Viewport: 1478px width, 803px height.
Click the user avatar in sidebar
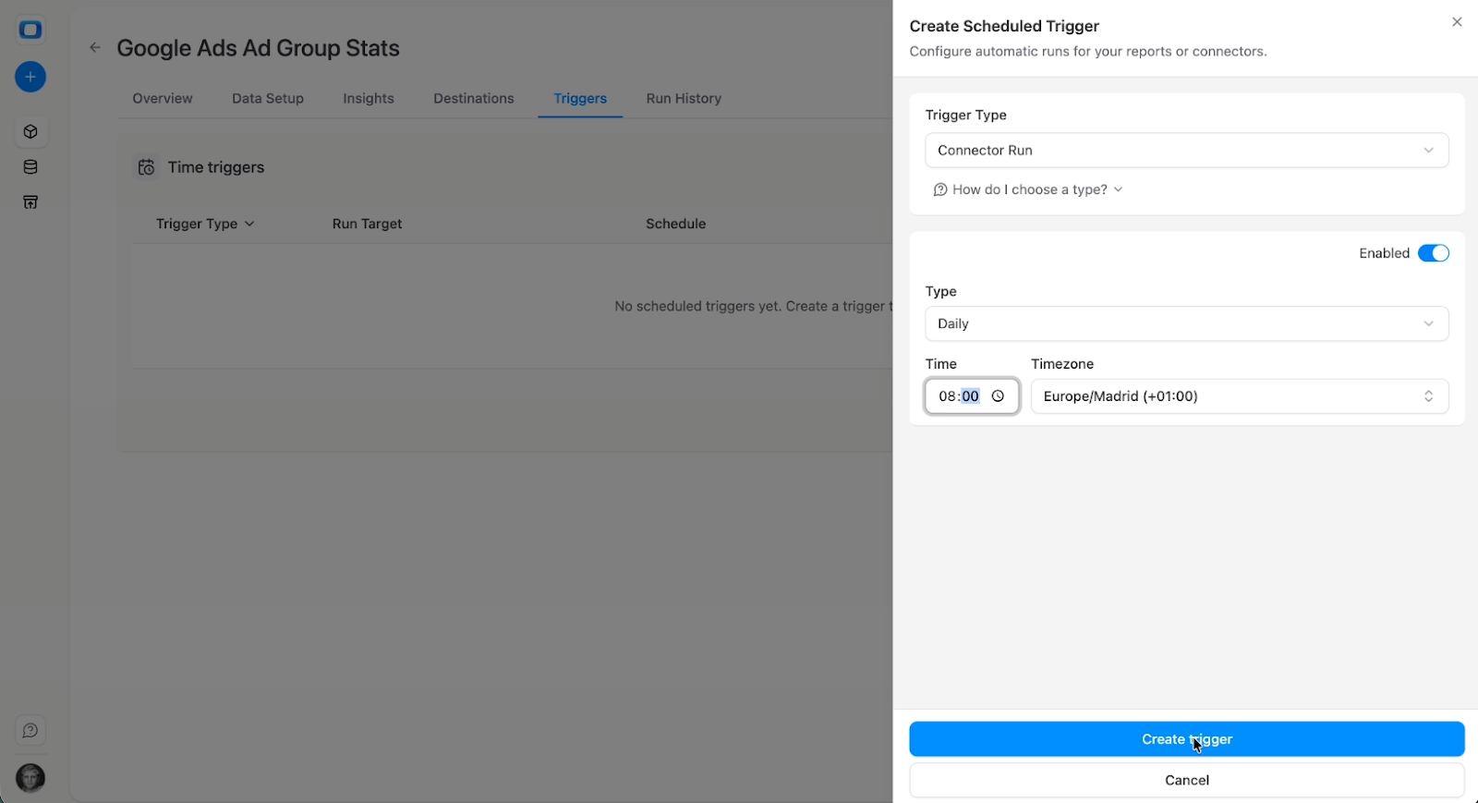tap(30, 778)
